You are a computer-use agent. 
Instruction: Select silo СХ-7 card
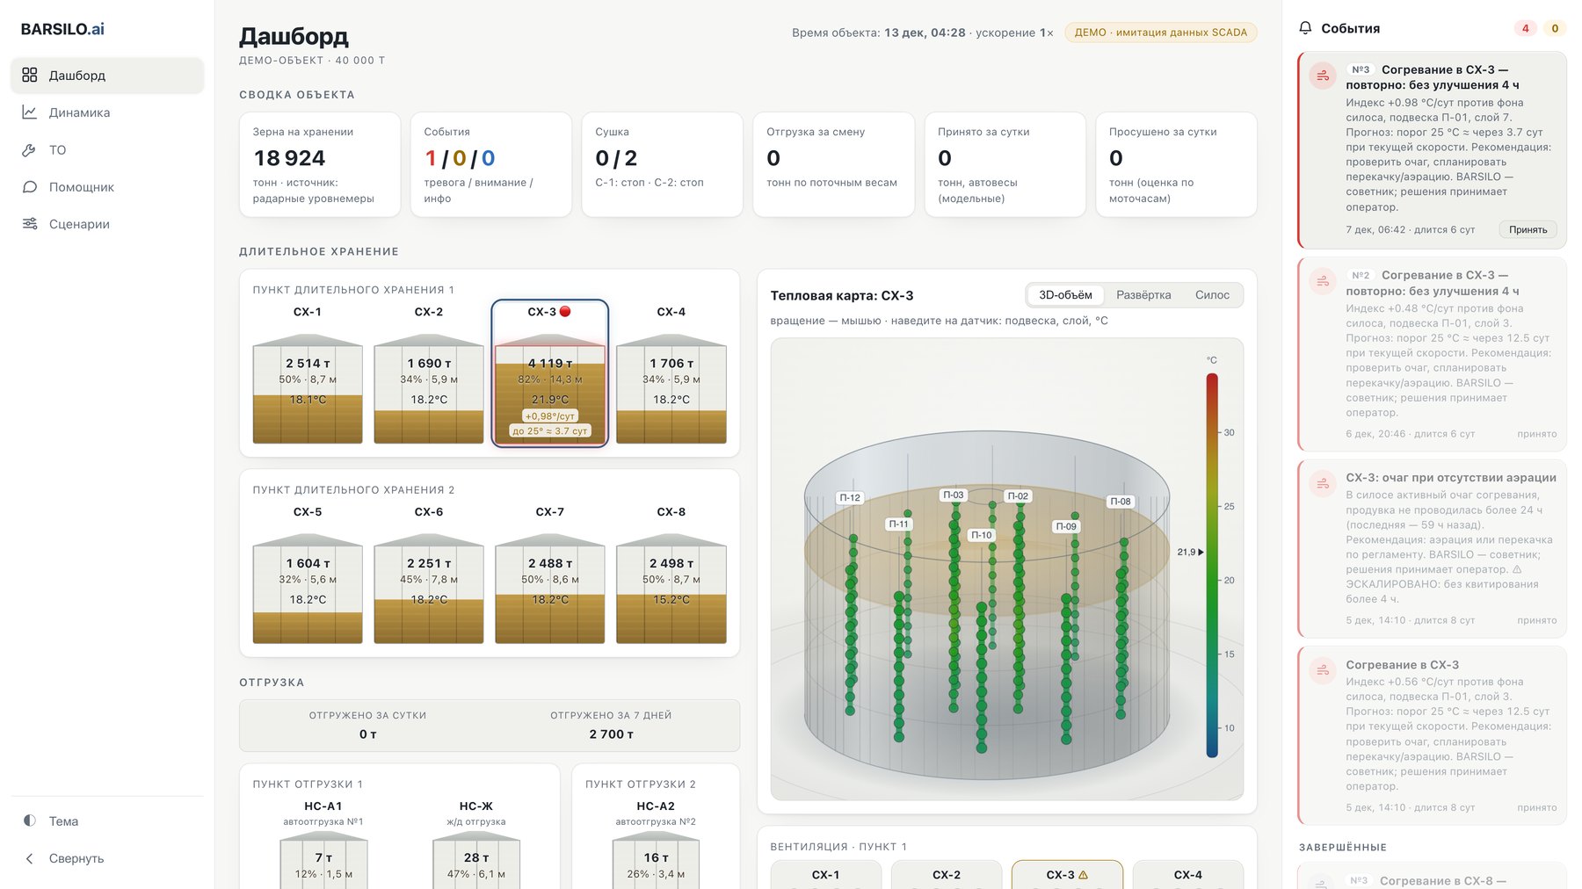pos(550,574)
